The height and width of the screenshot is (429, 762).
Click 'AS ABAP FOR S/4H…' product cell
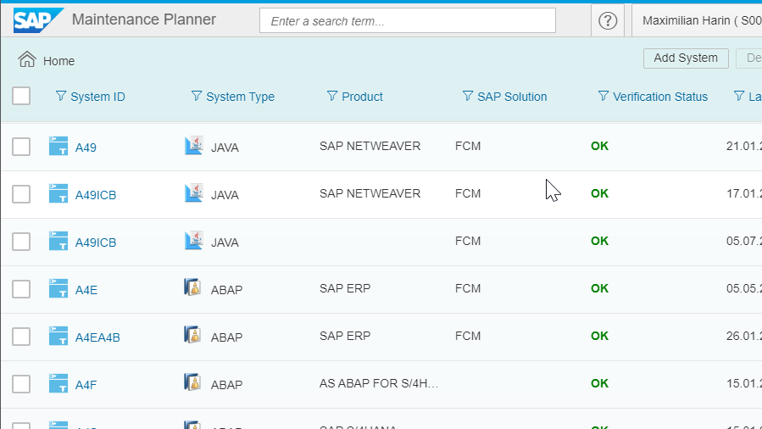coord(379,383)
